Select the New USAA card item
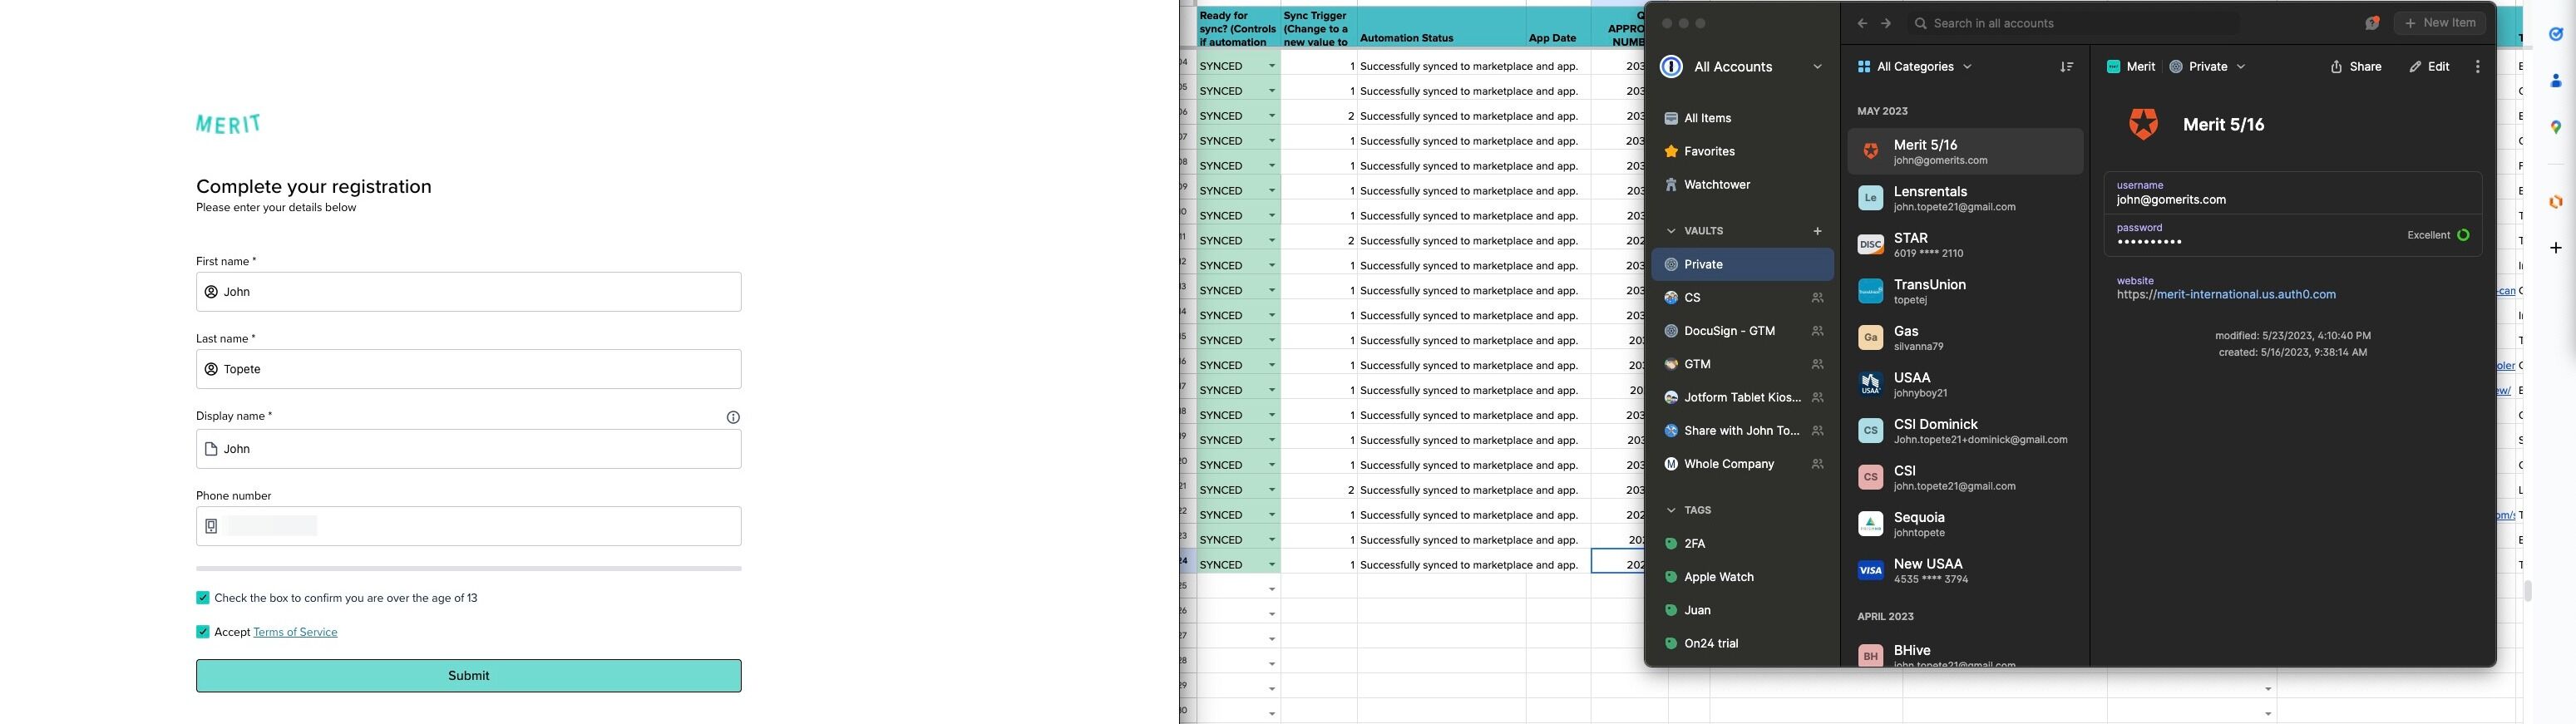 pyautogui.click(x=1965, y=571)
